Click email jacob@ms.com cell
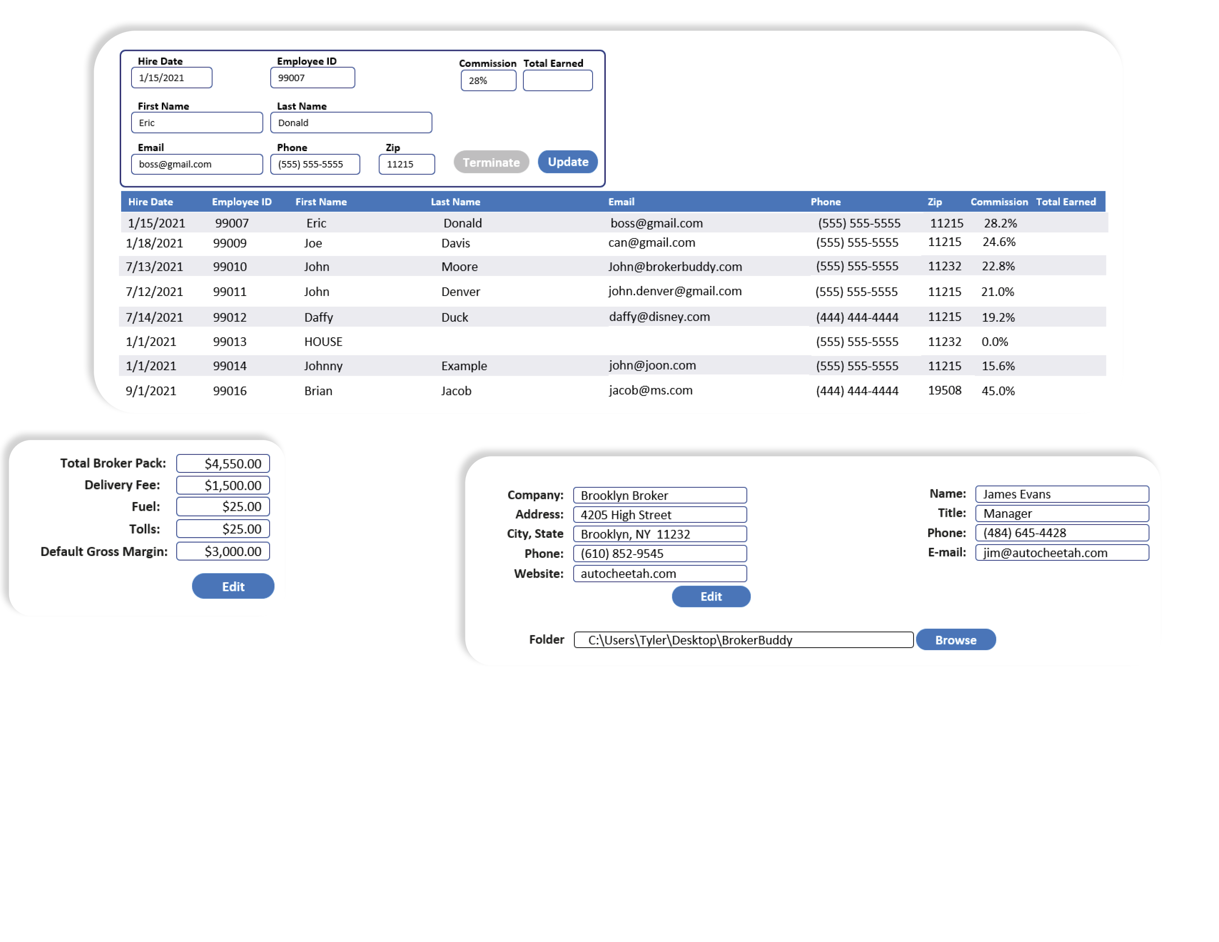This screenshot has width=1219, height=942. click(650, 390)
